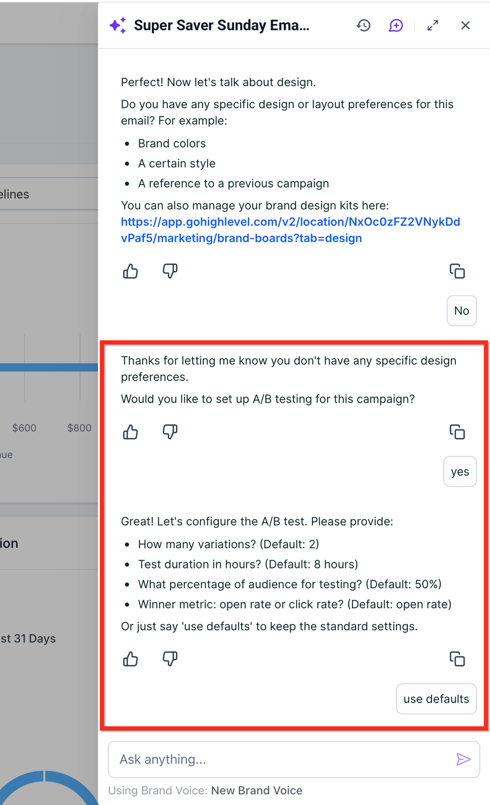490x805 pixels.
Task: Start a new chat conversation
Action: point(396,26)
